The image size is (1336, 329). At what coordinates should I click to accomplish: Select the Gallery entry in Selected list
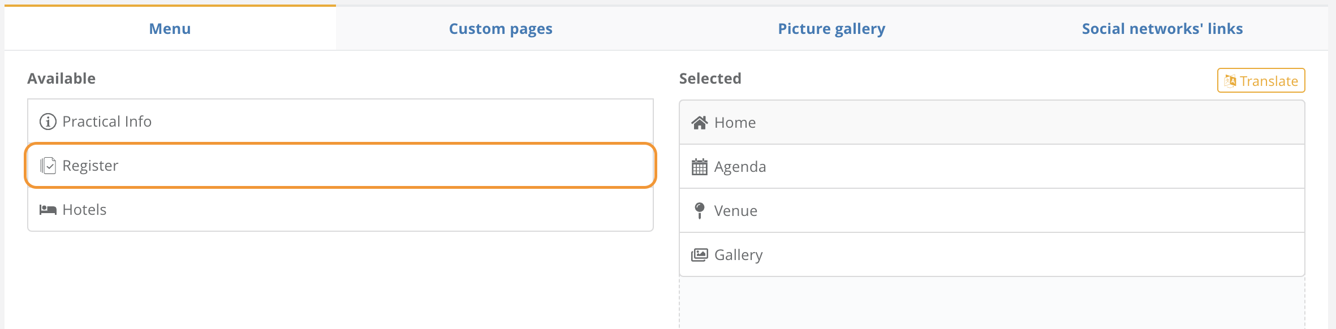pos(992,255)
